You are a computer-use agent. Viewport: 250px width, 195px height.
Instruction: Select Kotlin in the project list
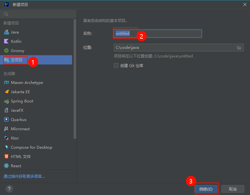36,41
